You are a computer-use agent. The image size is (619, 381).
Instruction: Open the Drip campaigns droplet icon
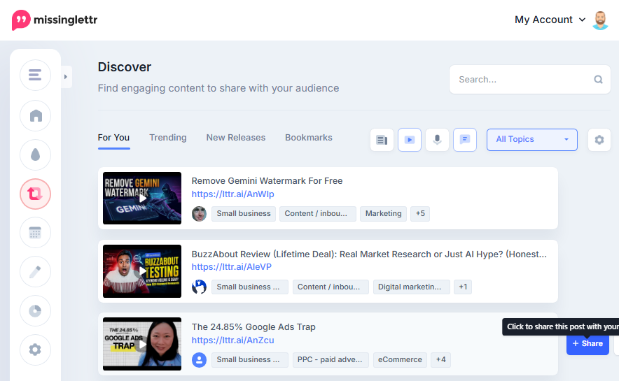35,154
